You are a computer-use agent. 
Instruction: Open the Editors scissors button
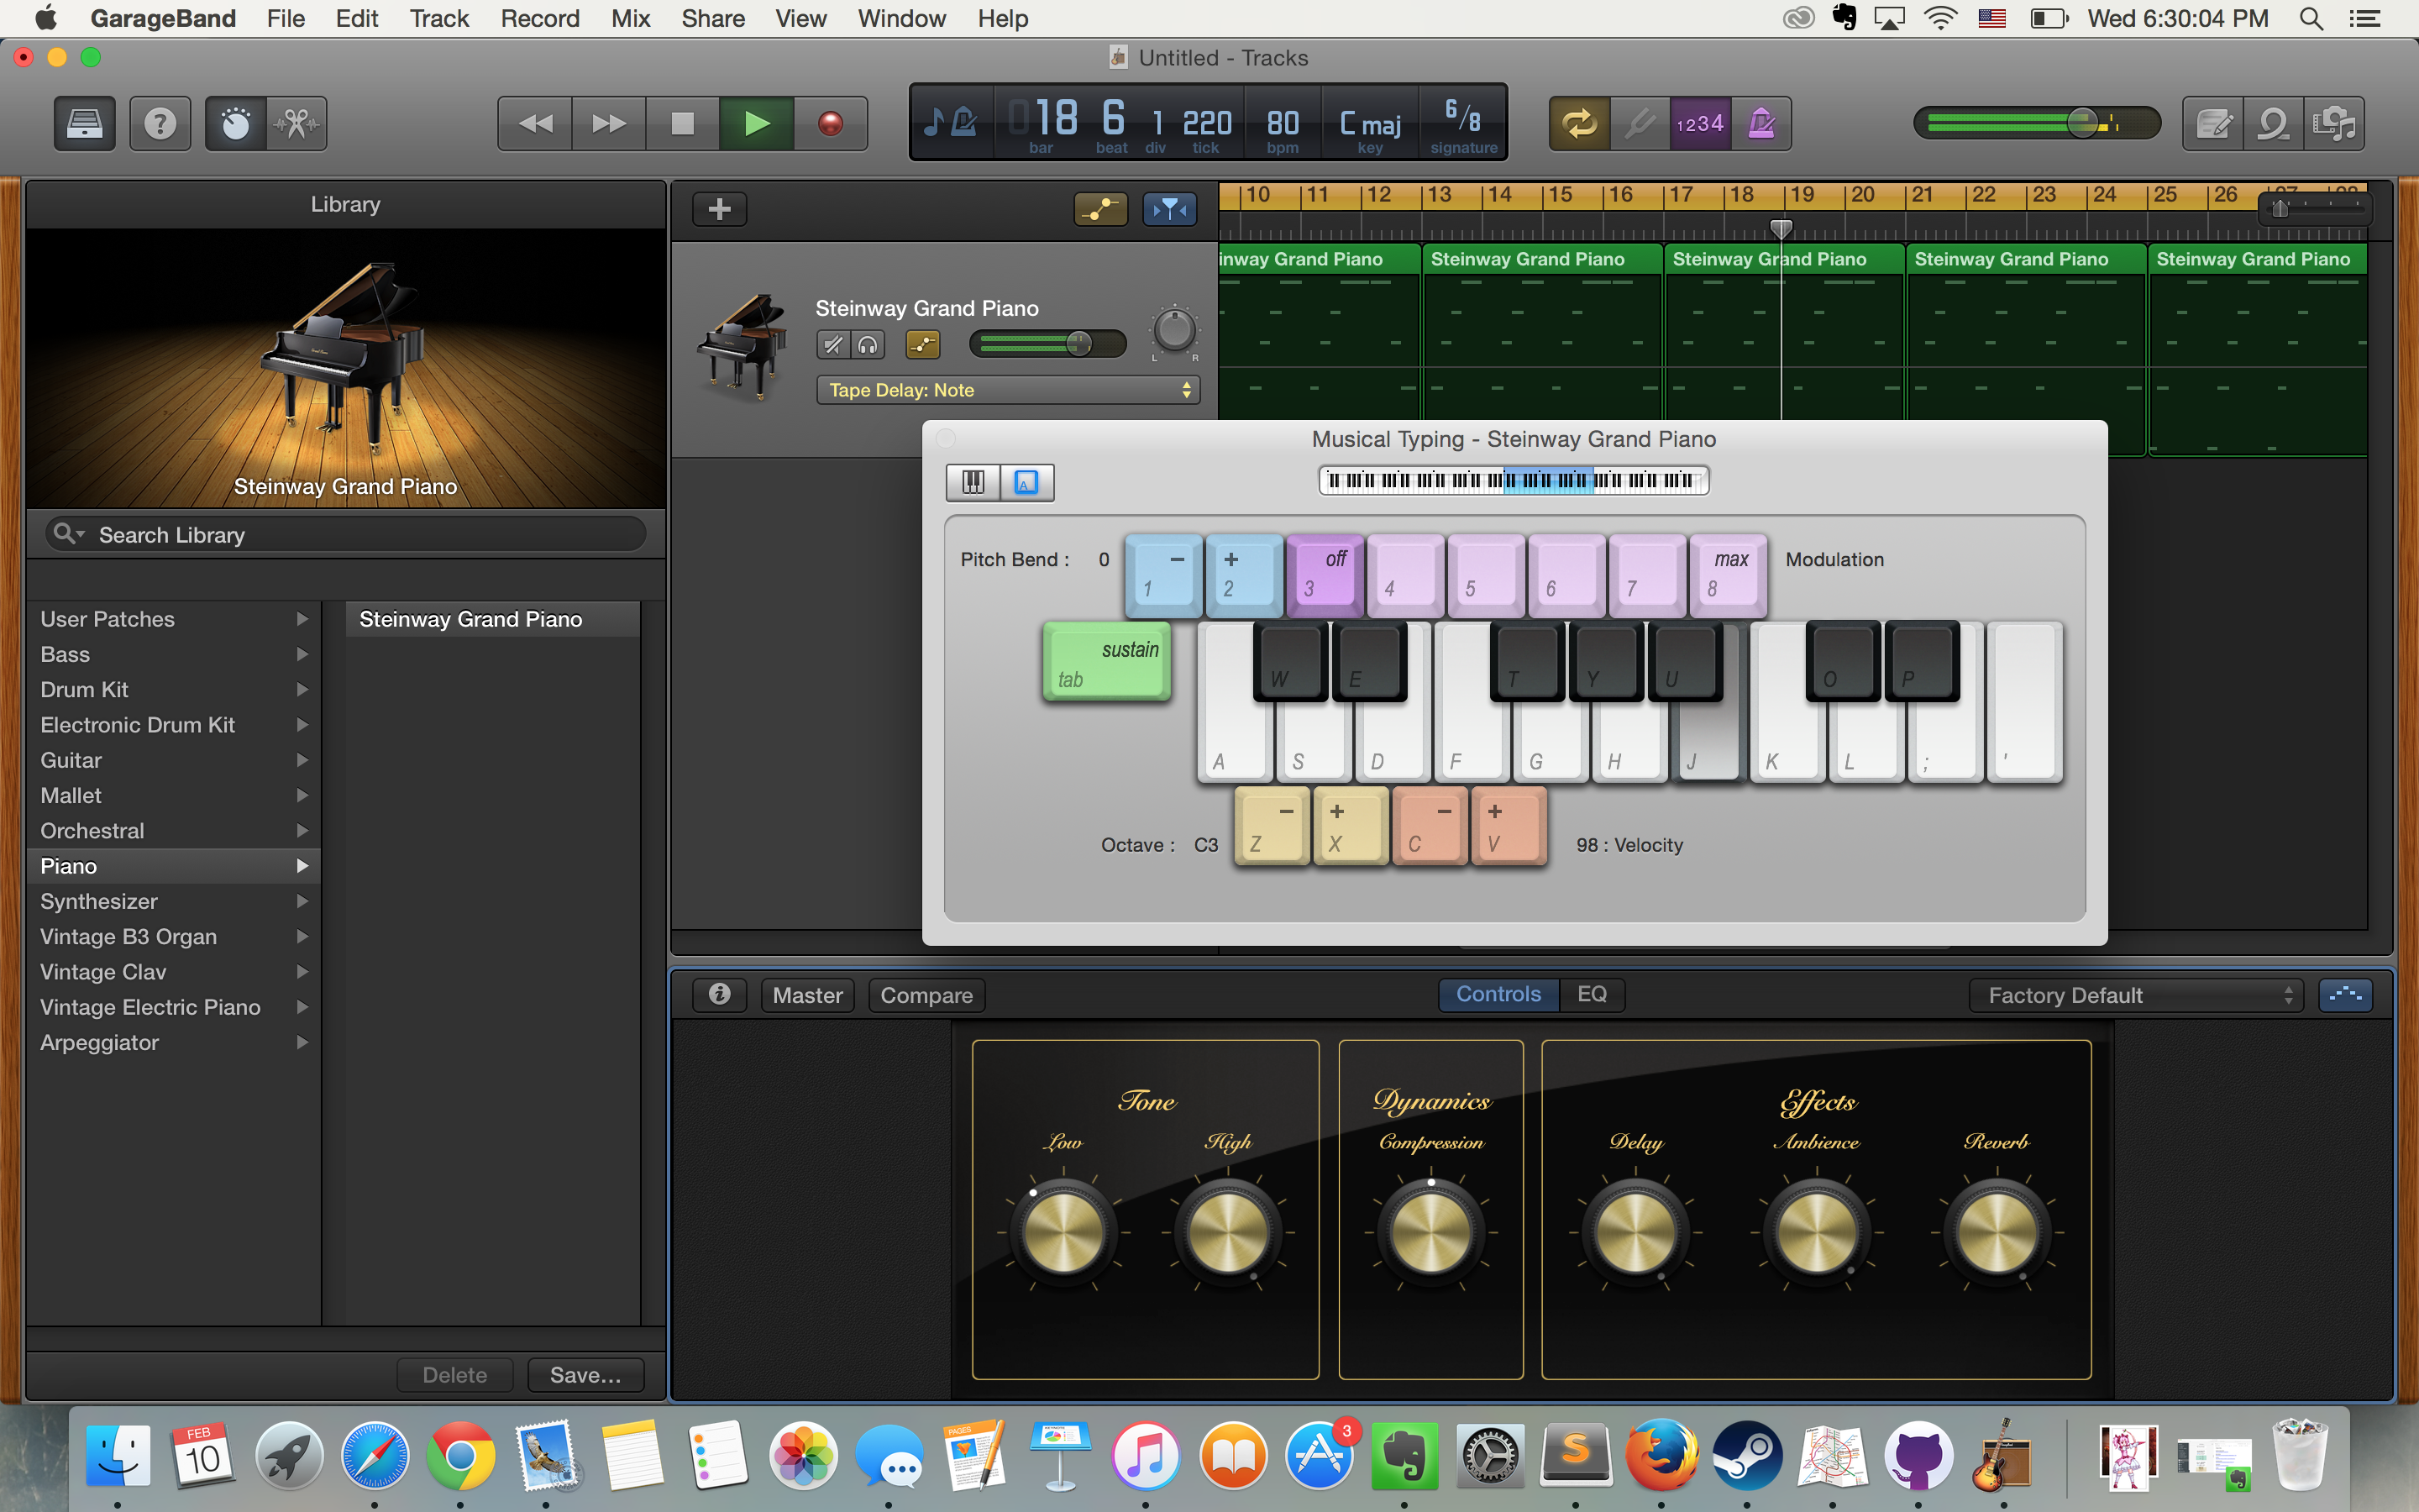[x=296, y=124]
